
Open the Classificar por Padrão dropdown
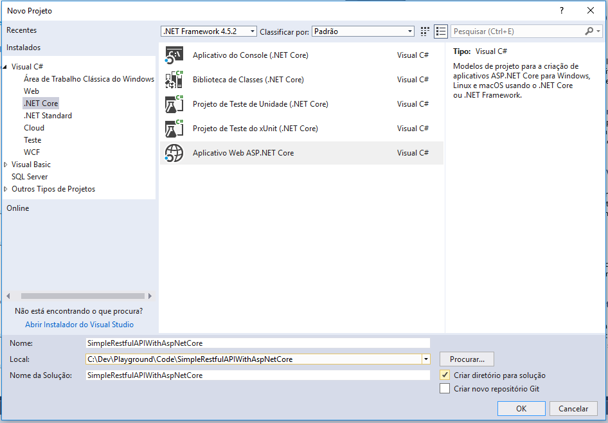pyautogui.click(x=363, y=32)
